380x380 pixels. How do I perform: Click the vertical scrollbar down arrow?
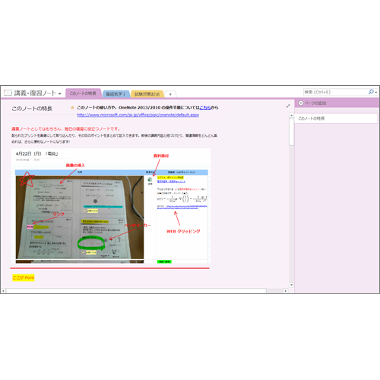coord(291,285)
